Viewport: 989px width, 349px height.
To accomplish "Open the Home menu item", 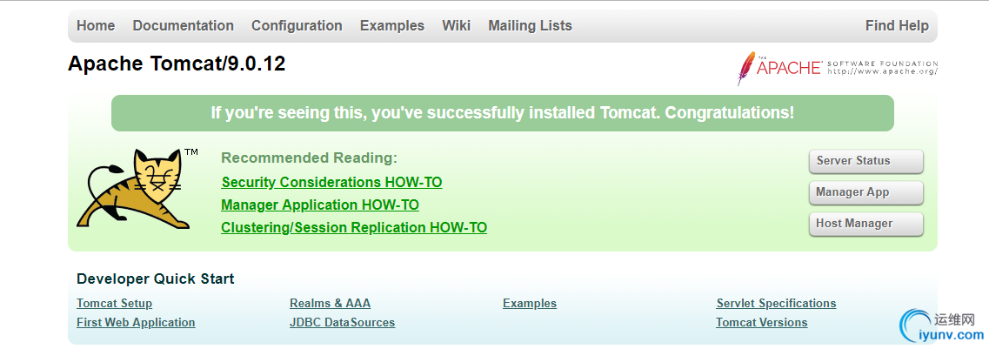I will (96, 26).
